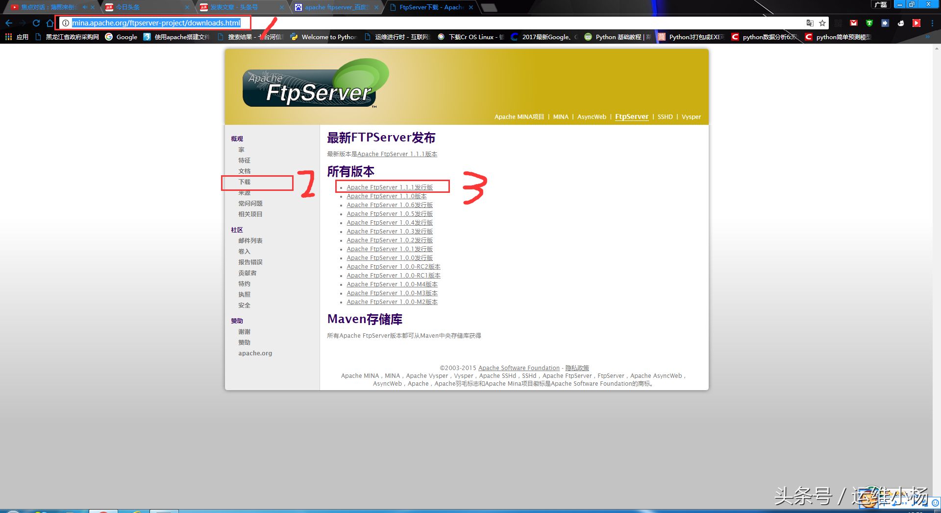Open the red play button extension
Screen dimensions: 941x513
pos(916,23)
